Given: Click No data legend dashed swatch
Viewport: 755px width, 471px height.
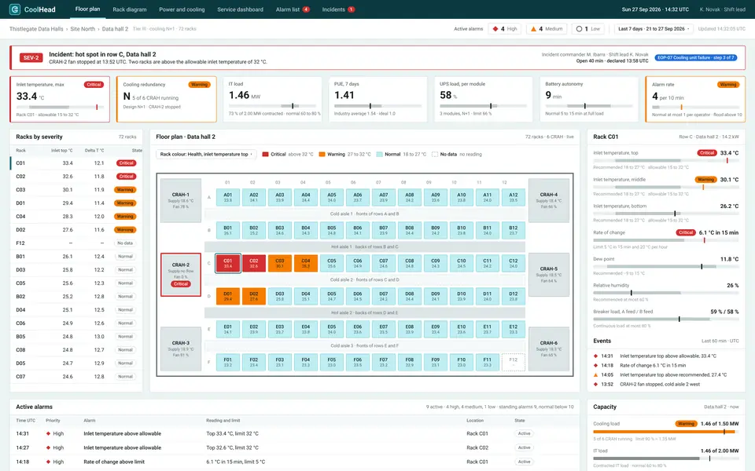Looking at the screenshot, I should (435, 155).
